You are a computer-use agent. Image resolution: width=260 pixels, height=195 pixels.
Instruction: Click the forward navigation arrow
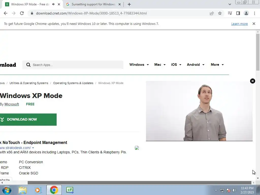tap(14, 13)
